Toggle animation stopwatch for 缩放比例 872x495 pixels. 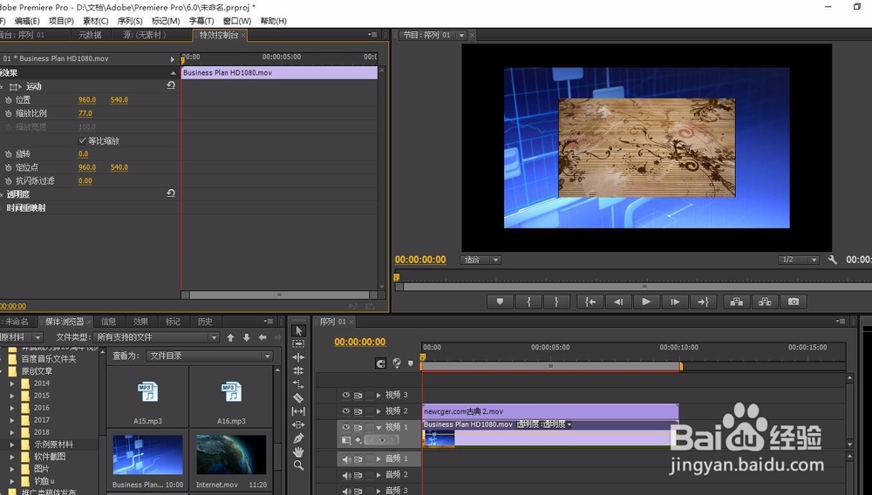[9, 113]
